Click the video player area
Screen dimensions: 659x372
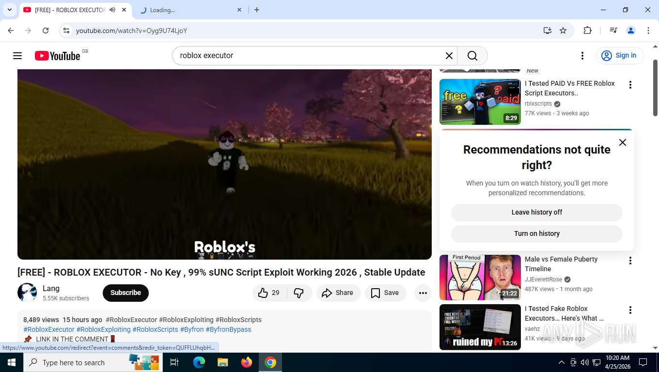224,164
